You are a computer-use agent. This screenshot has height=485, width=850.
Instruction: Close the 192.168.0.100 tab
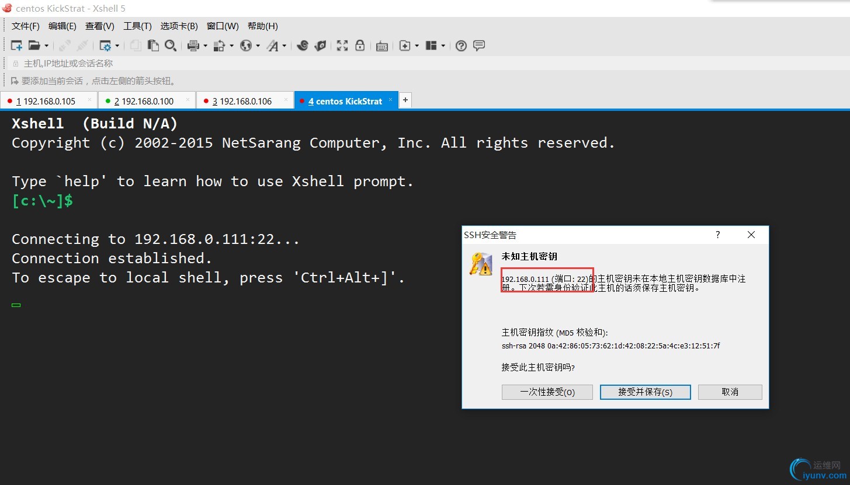coord(188,100)
